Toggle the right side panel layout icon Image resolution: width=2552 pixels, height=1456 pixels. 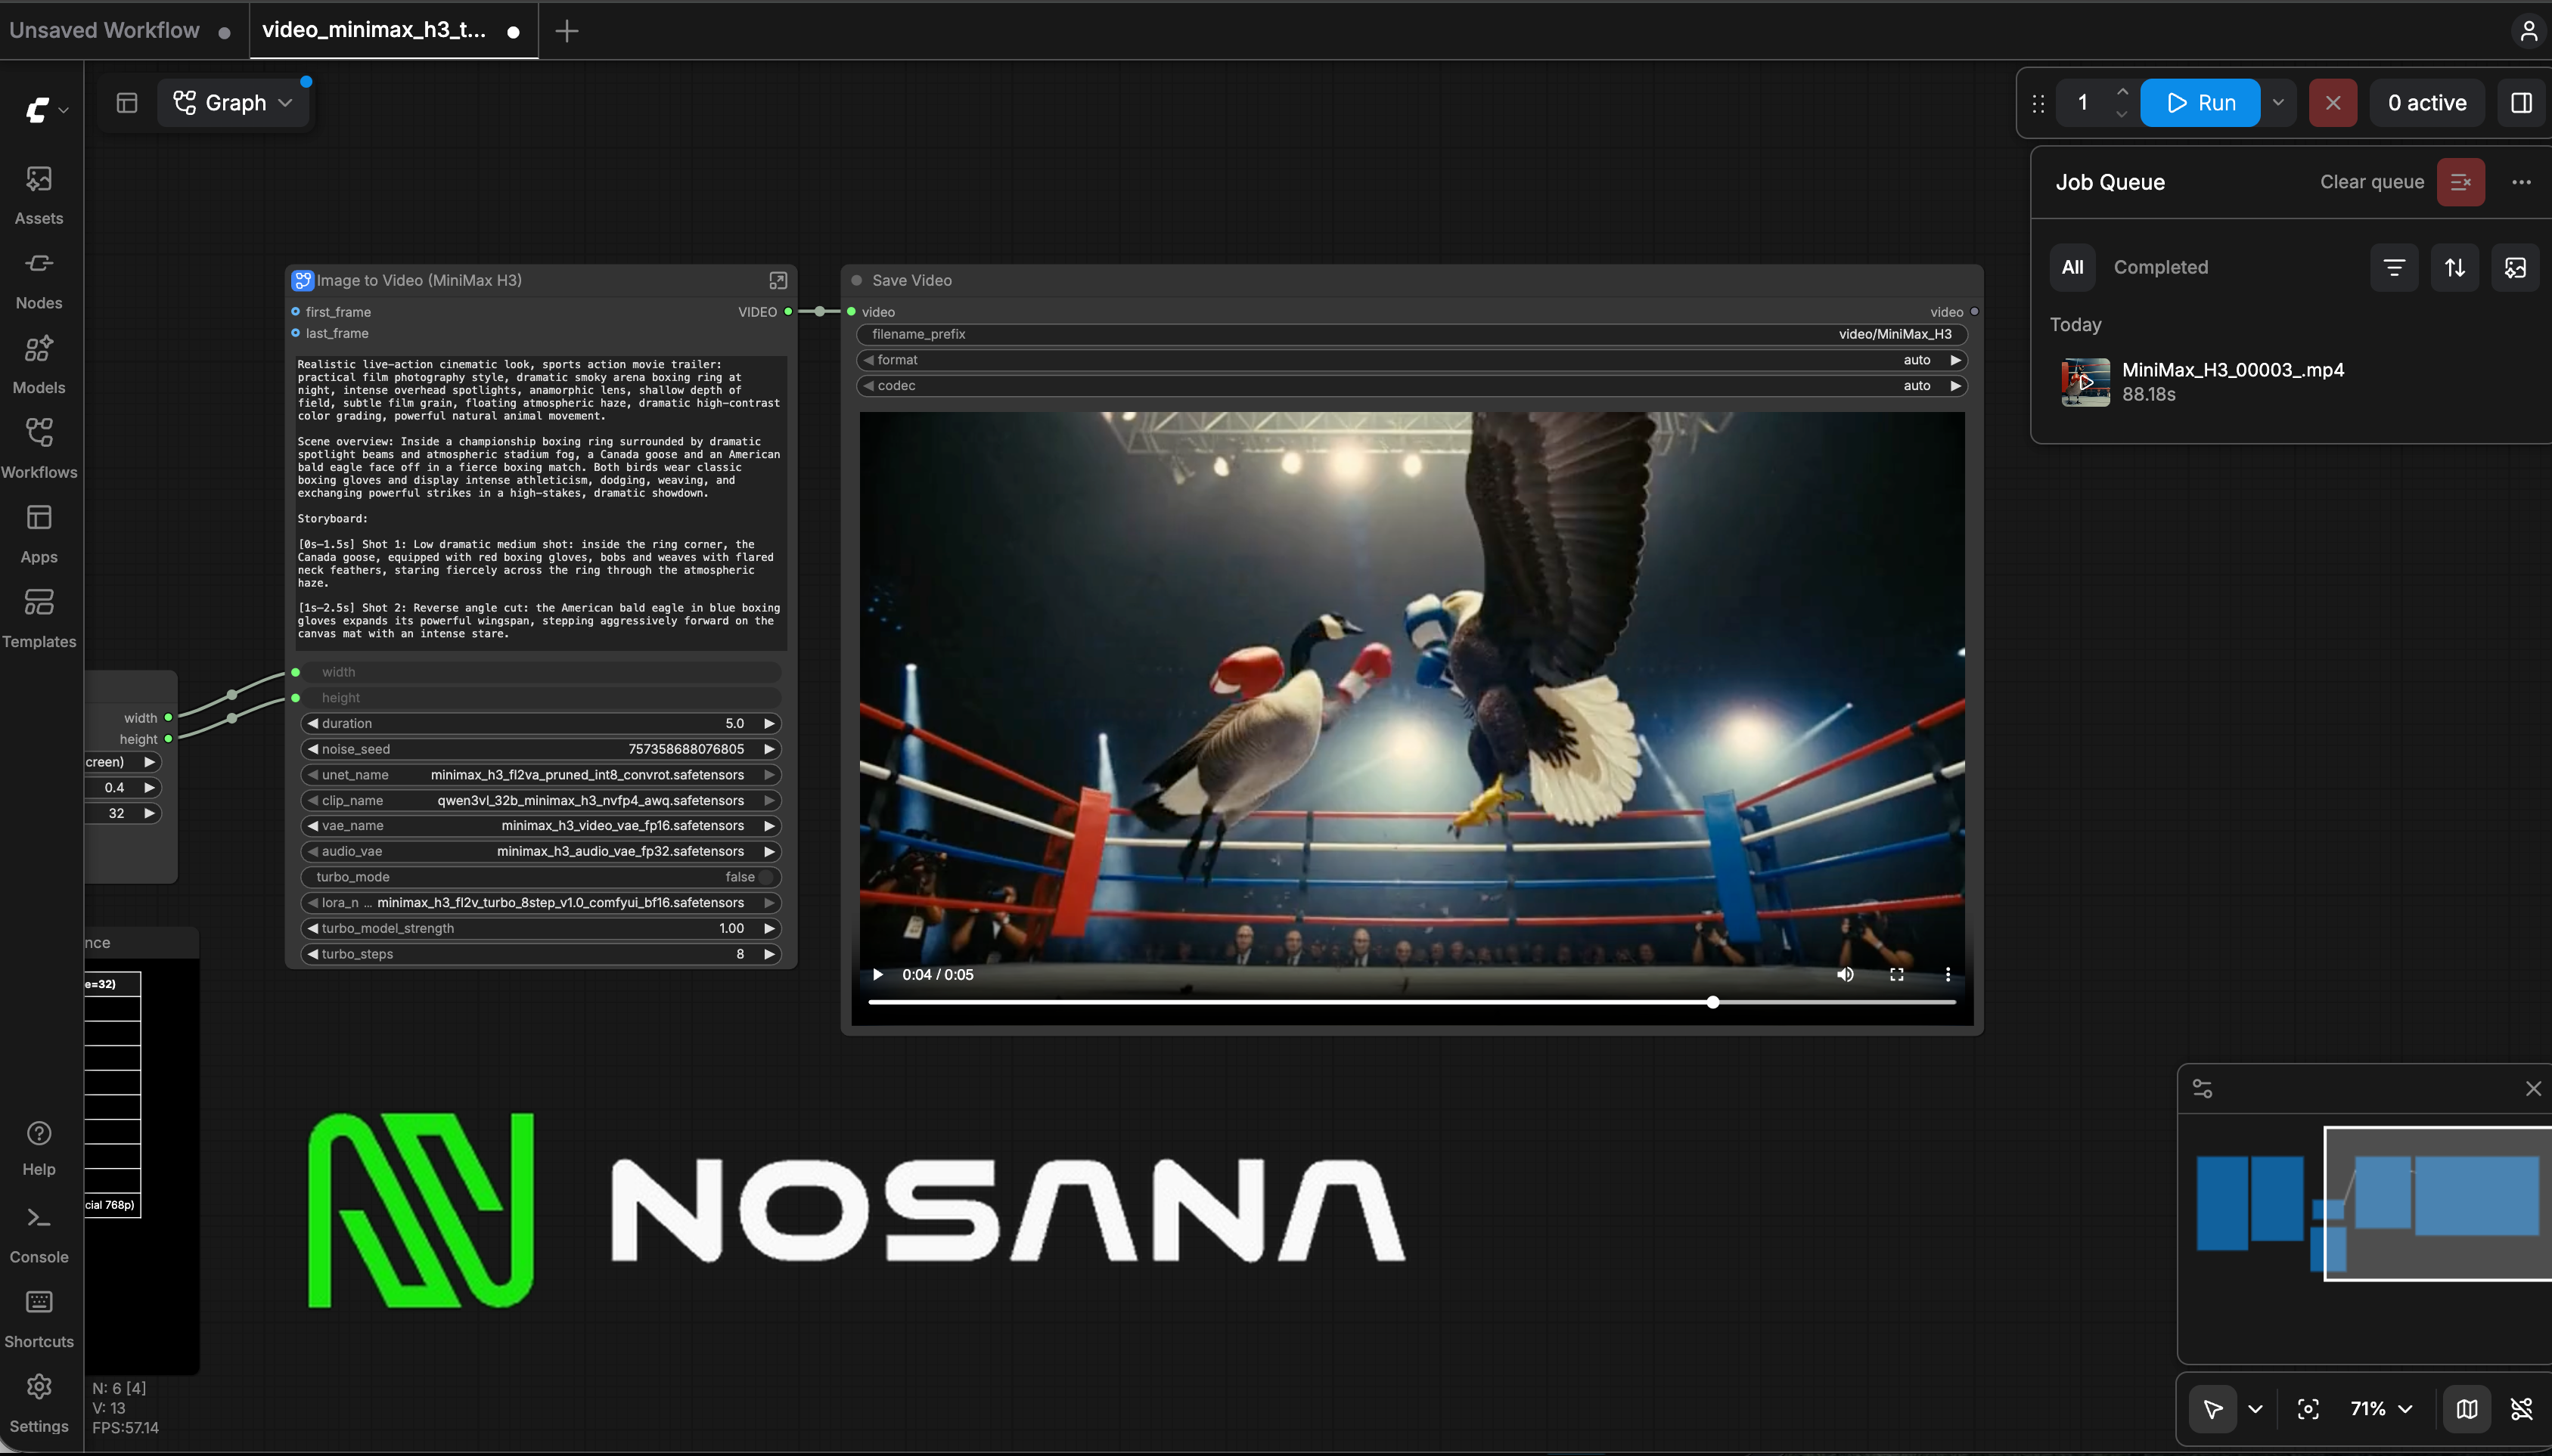tap(2521, 103)
